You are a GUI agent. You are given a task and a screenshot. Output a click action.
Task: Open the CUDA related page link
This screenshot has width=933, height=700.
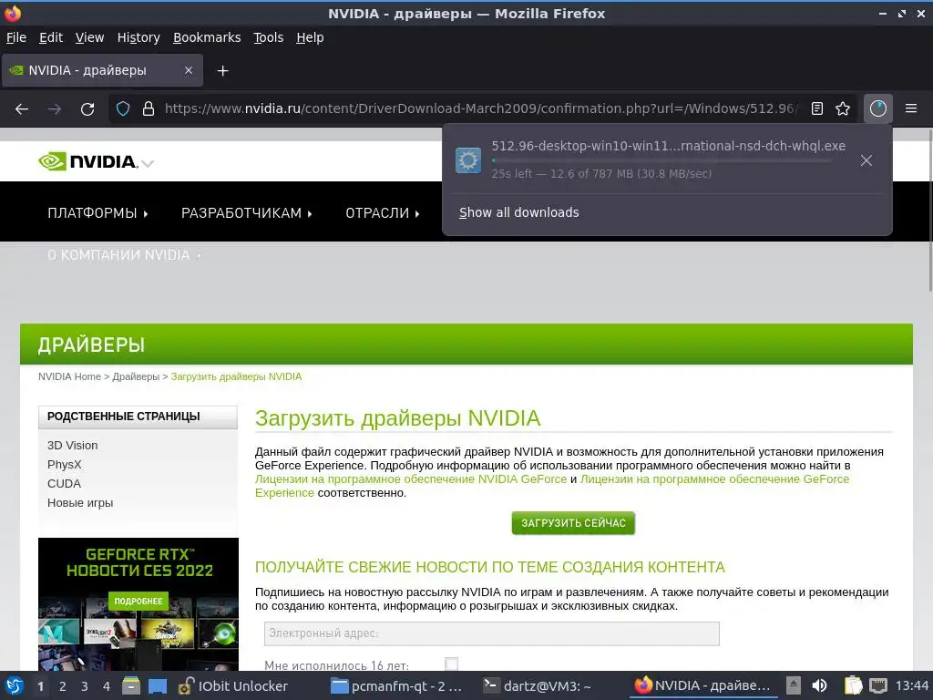click(65, 483)
